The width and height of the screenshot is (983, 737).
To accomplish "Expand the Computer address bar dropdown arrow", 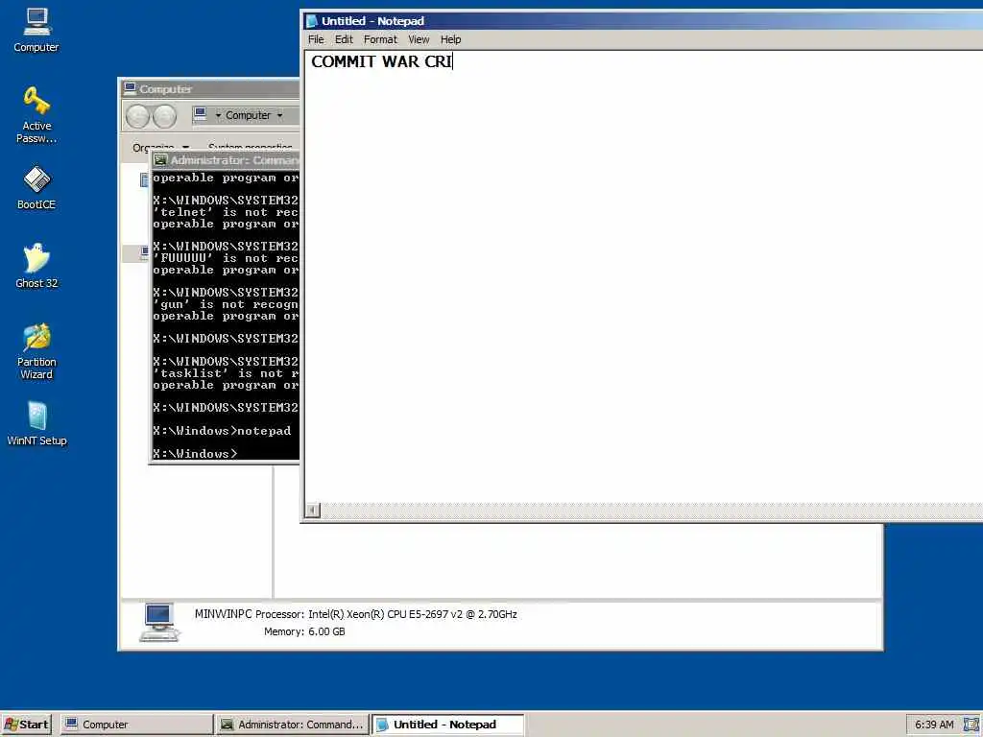I will pyautogui.click(x=280, y=115).
